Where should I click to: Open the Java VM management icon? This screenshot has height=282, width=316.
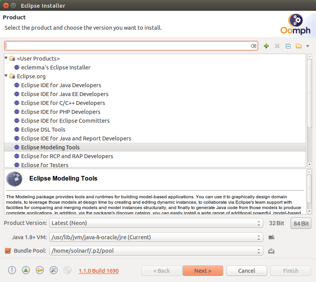tap(271, 237)
